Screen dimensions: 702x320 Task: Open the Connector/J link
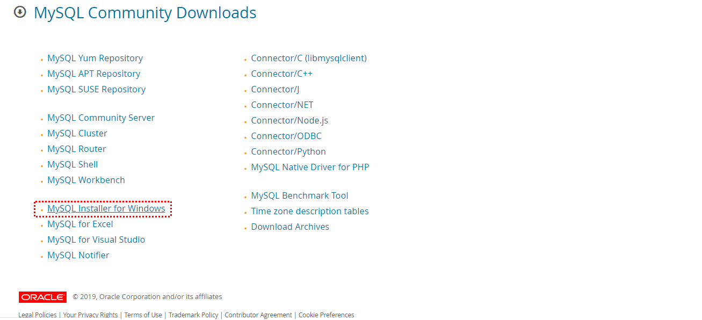(275, 89)
